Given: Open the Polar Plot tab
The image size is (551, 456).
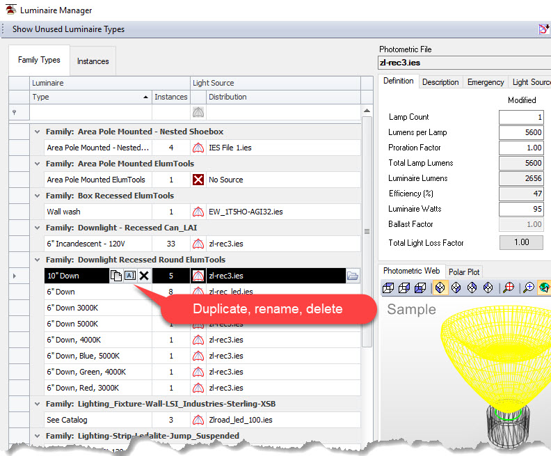Looking at the screenshot, I should click(464, 272).
